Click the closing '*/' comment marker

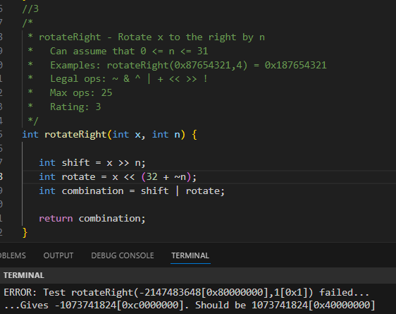pyautogui.click(x=33, y=121)
